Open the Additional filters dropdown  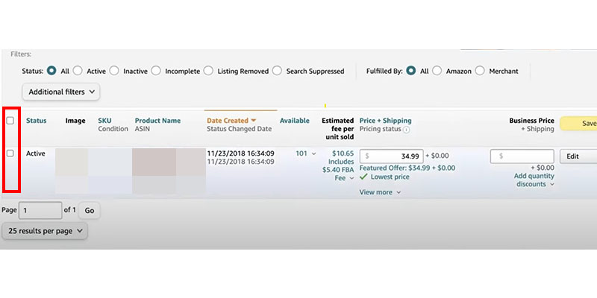(61, 92)
